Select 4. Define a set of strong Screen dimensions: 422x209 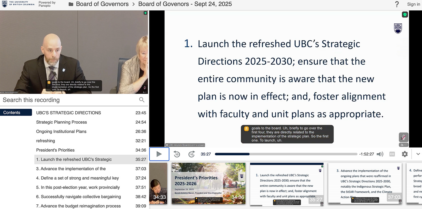click(91, 178)
